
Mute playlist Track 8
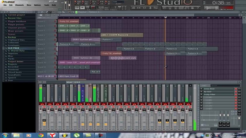(x=55, y=53)
